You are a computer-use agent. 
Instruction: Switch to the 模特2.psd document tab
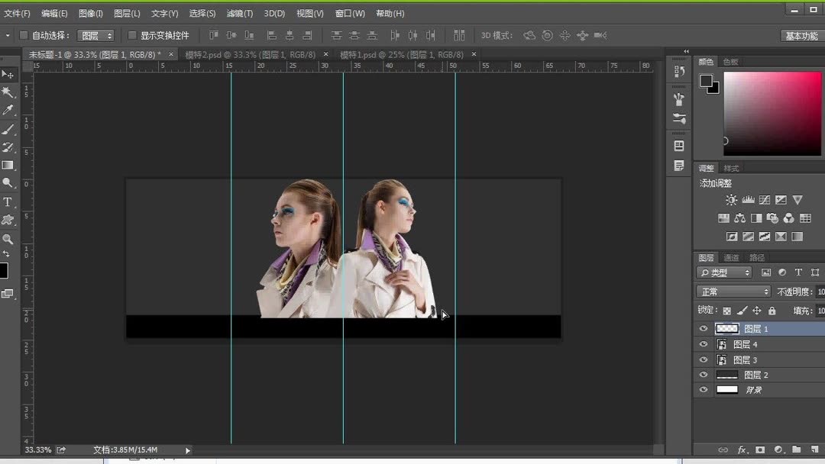pyautogui.click(x=251, y=55)
